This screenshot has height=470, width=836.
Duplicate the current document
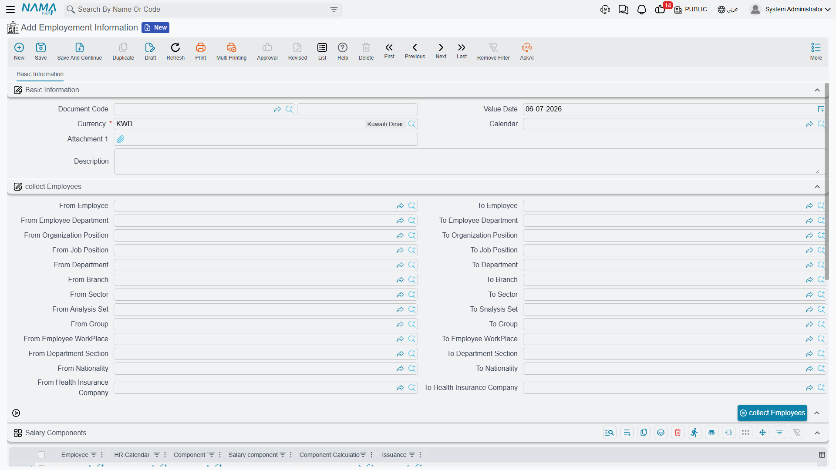[123, 51]
